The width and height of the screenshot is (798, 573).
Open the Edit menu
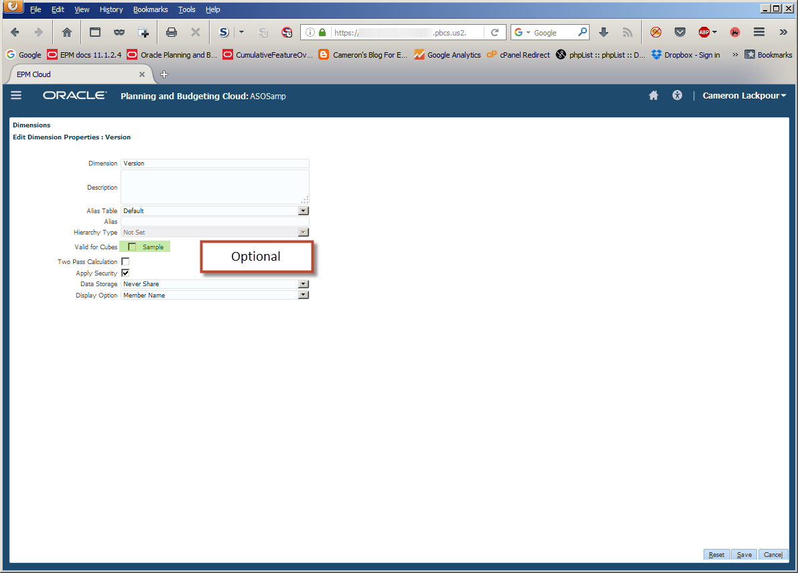point(58,9)
